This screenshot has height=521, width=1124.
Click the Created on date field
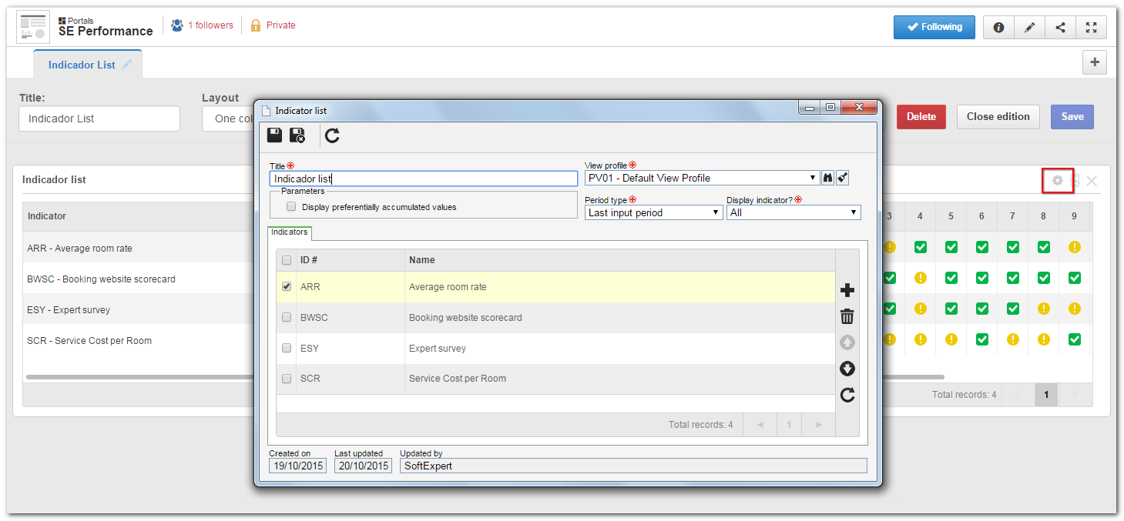click(x=298, y=466)
